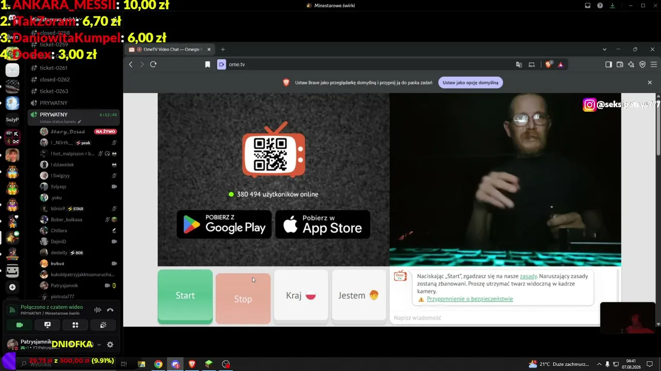Select user .yoku in voice list

(x=56, y=197)
